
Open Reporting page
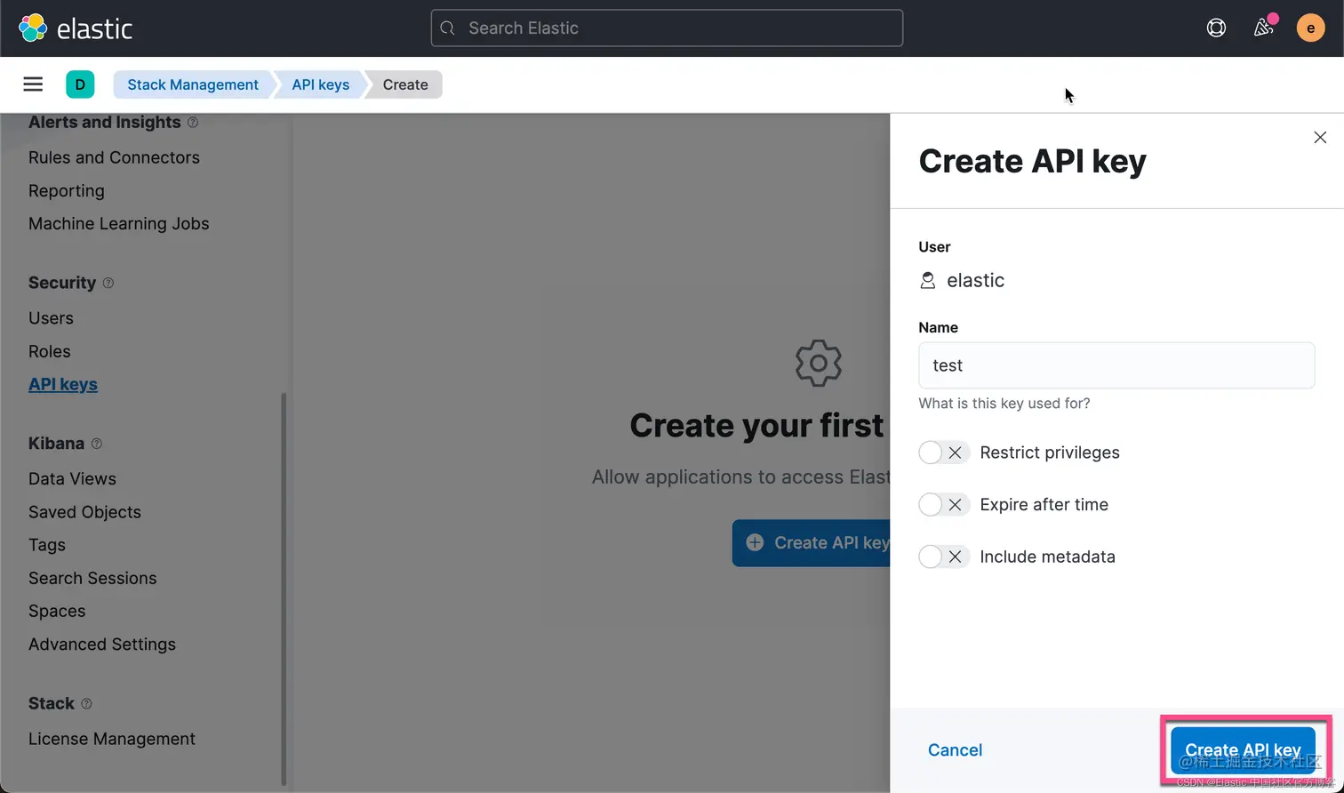click(67, 191)
